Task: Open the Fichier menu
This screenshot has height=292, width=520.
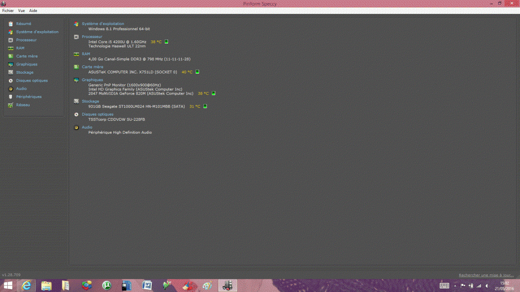Action: point(8,10)
